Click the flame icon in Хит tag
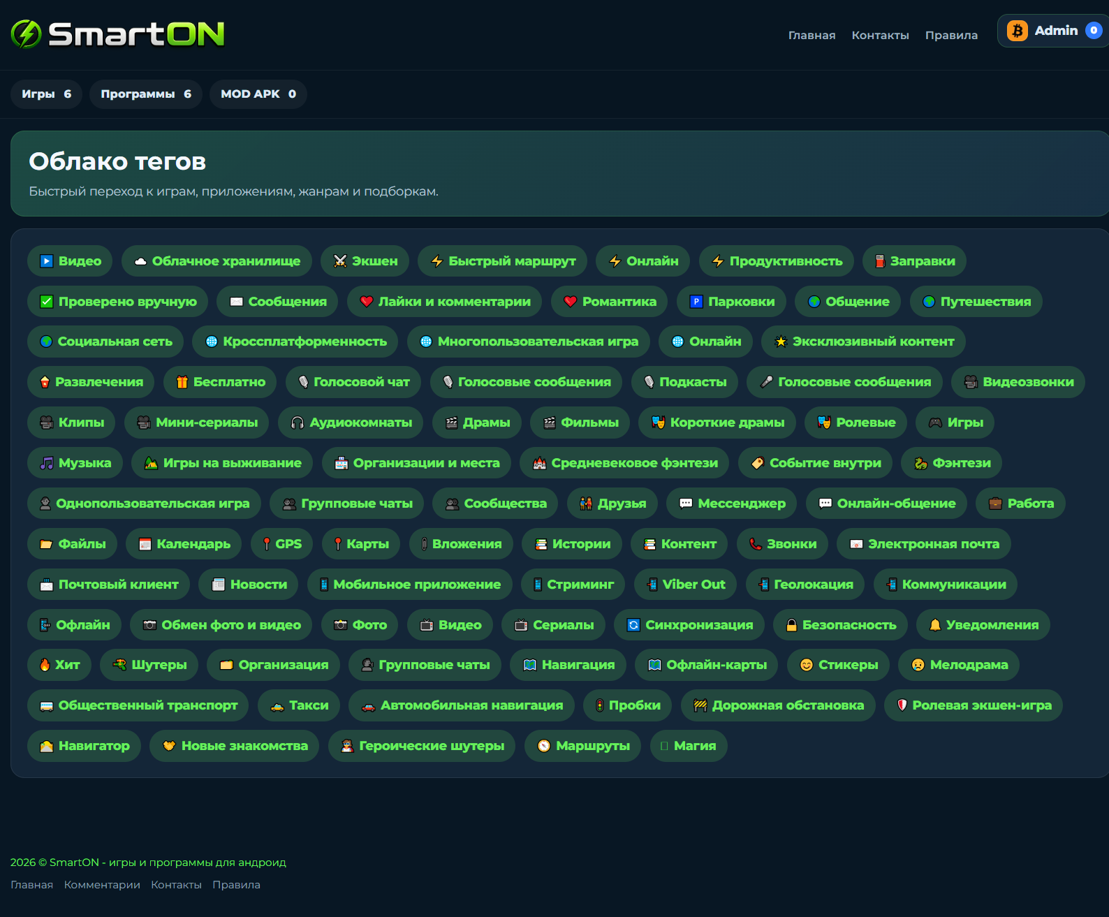Image resolution: width=1109 pixels, height=917 pixels. (x=45, y=665)
